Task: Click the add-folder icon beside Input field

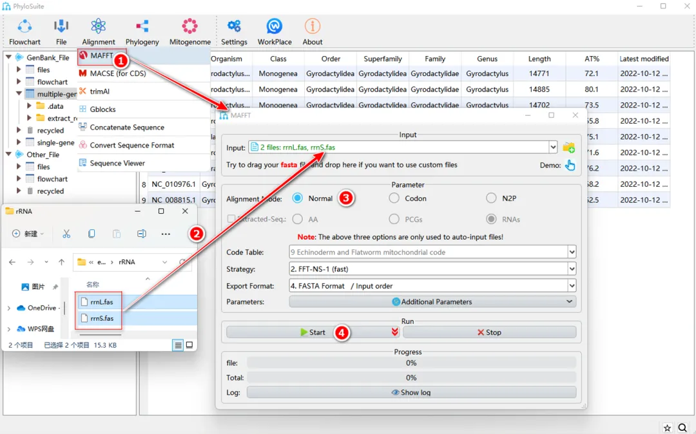Action: tap(568, 147)
